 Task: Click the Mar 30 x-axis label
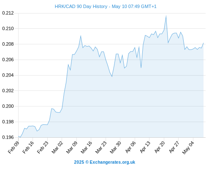115,147
